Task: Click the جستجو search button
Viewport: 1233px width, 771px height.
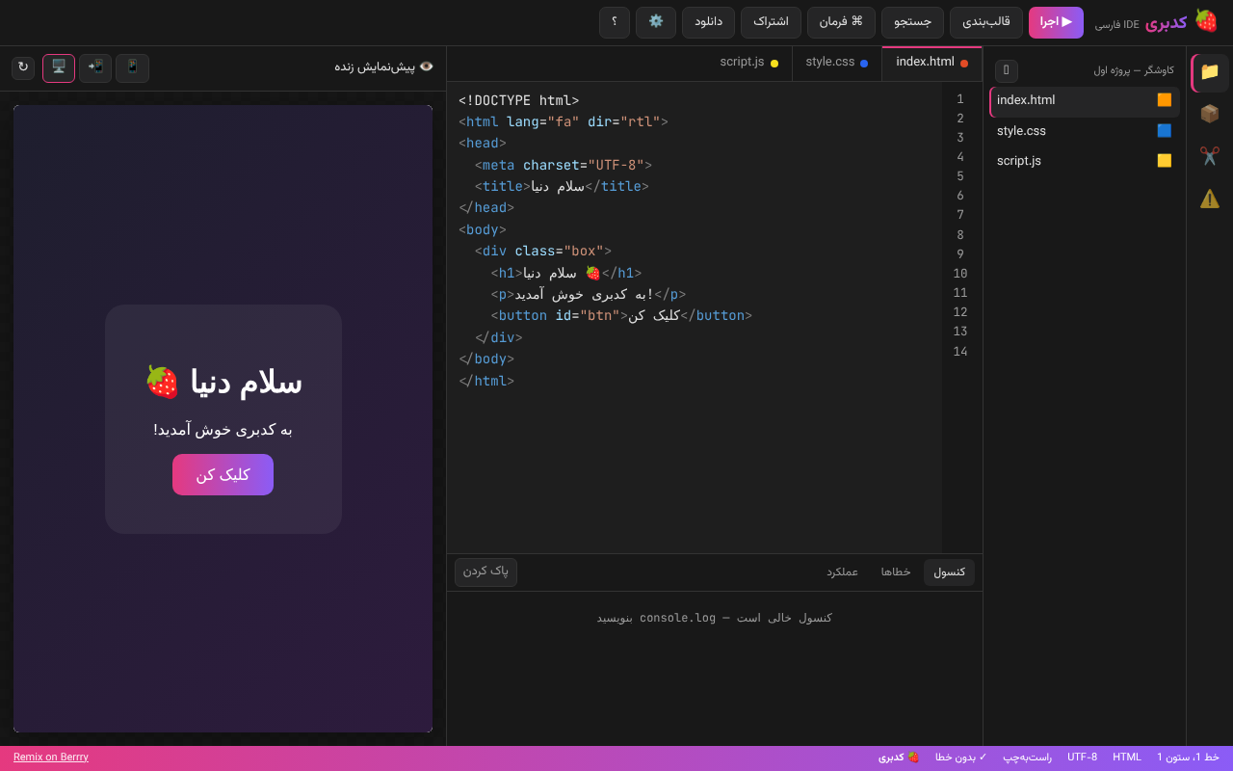Action: [912, 22]
